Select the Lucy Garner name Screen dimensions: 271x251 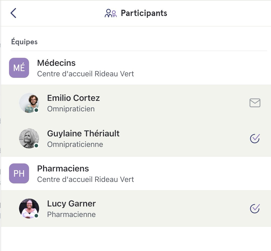click(71, 203)
